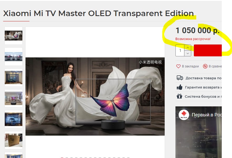Viewport: 232px width, 158px height.
Task: Click the gift box bonus icon
Action: (x=179, y=96)
